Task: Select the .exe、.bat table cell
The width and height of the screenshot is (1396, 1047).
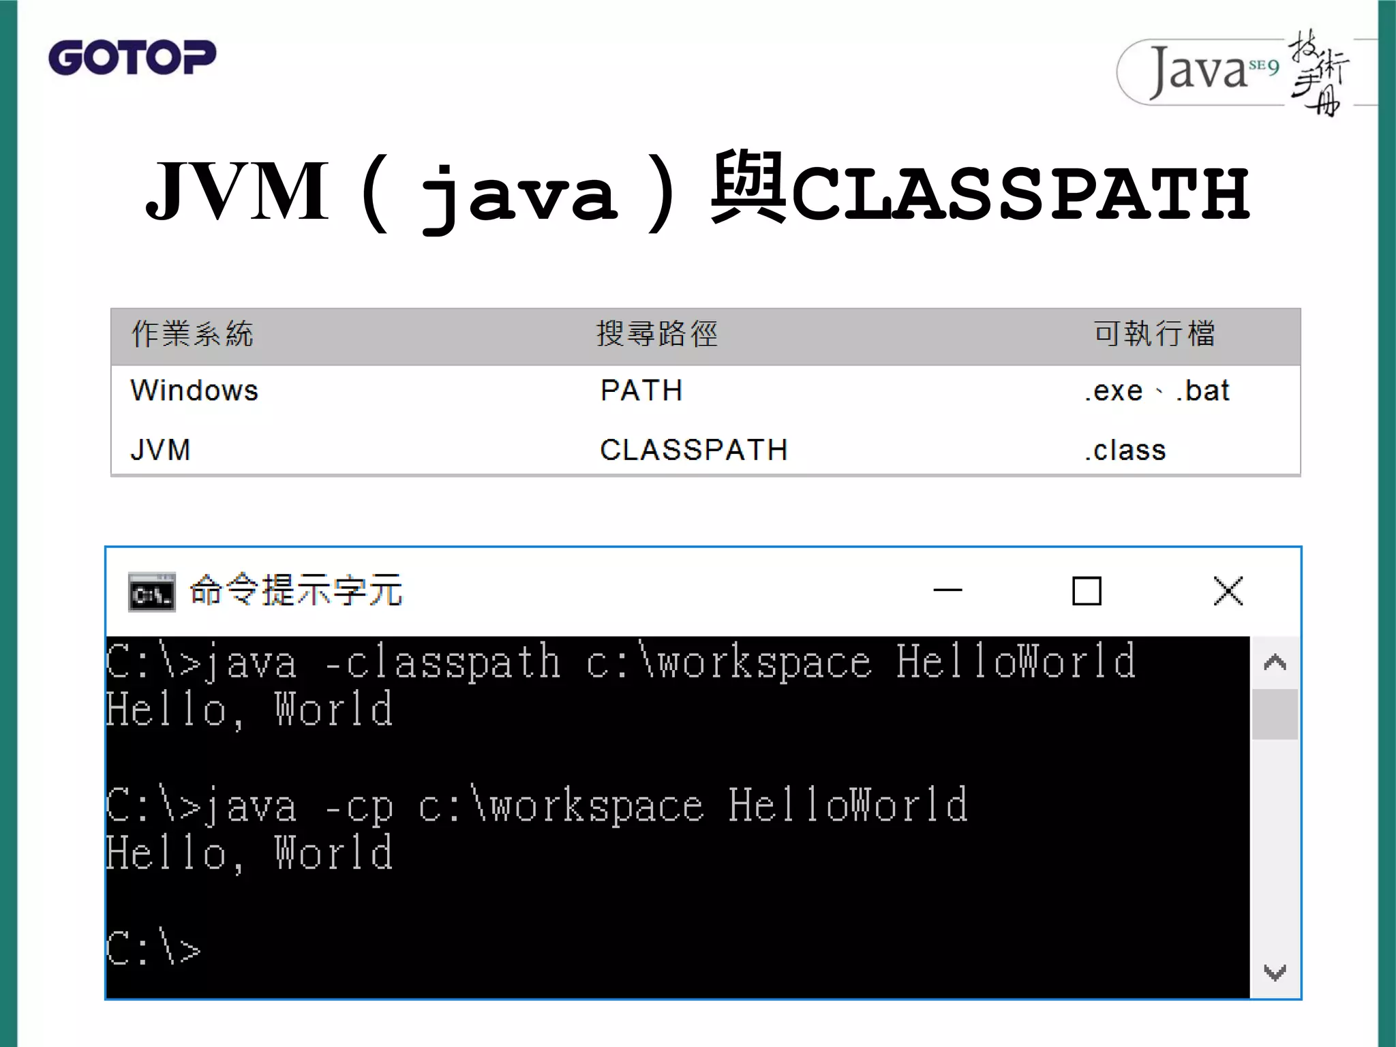Action: pyautogui.click(x=1157, y=391)
